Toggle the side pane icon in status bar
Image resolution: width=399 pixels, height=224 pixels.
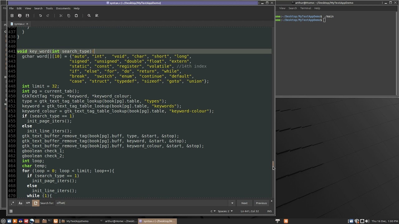pyautogui.click(x=11, y=211)
